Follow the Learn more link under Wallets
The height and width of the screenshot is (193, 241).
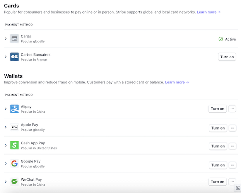coord(177,82)
